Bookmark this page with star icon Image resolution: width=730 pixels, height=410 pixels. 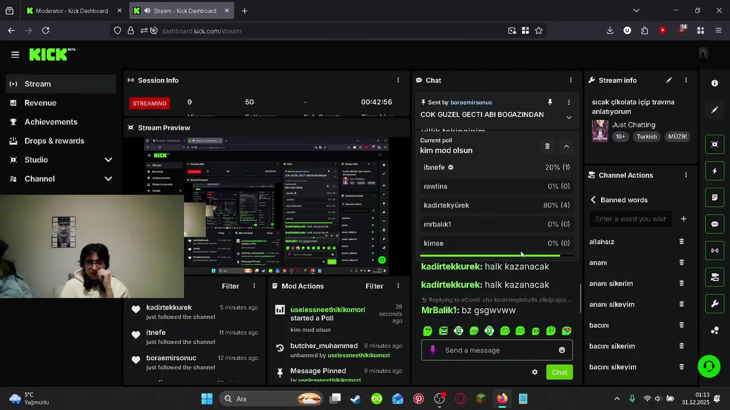pos(538,31)
